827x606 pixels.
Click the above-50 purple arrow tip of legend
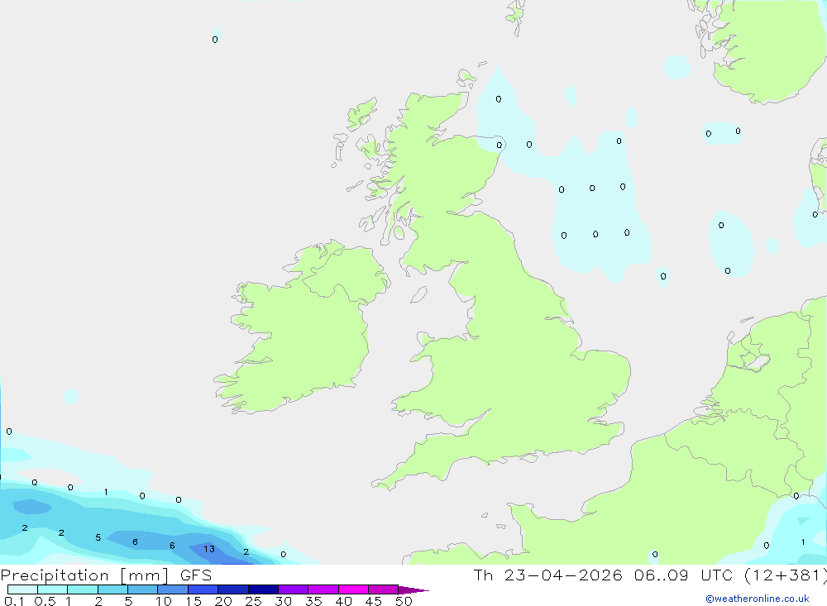(413, 590)
